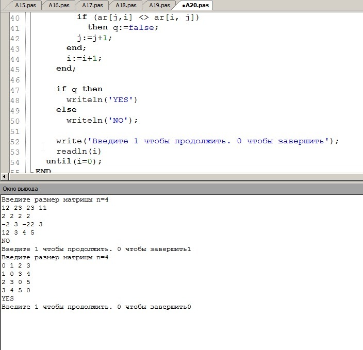Switch to the A15.pas tab
The height and width of the screenshot is (350, 363).
click(x=25, y=5)
